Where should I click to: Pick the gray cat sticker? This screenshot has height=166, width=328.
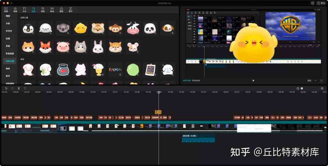point(80,47)
